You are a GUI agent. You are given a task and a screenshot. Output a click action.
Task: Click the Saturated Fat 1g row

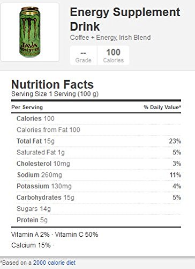point(99,152)
